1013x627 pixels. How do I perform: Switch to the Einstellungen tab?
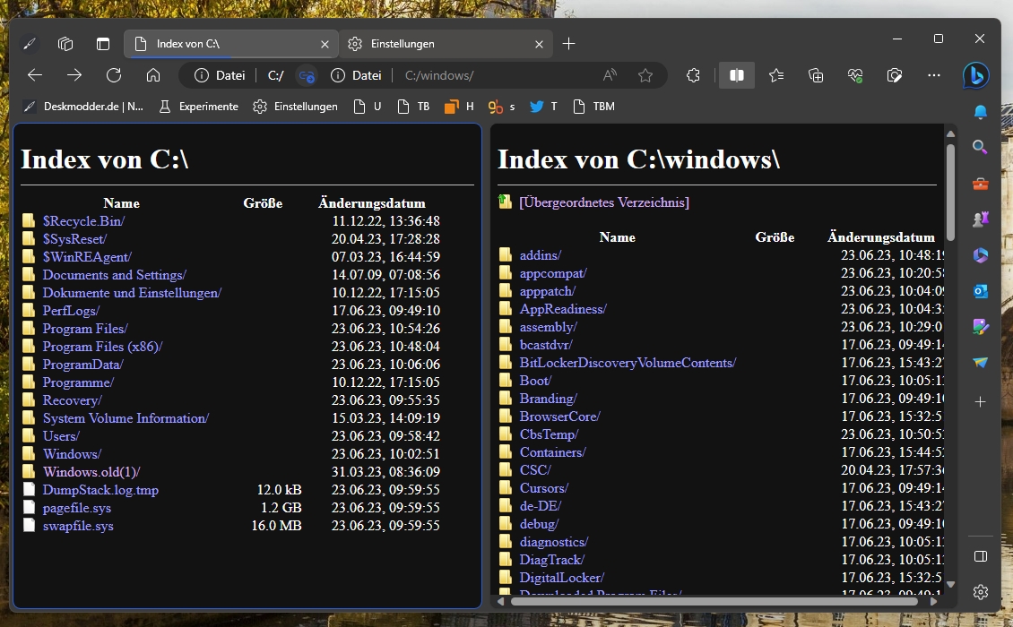[x=446, y=44]
